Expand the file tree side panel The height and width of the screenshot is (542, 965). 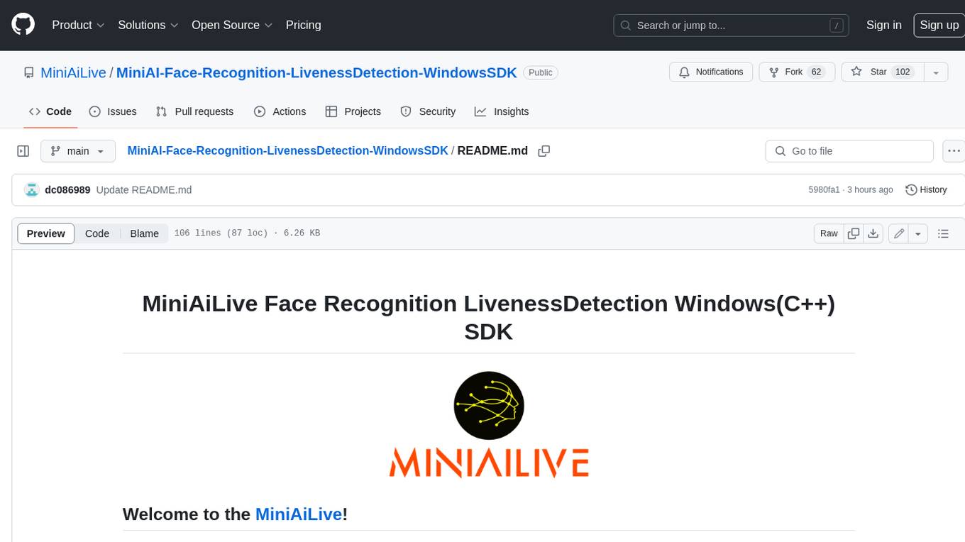[23, 151]
